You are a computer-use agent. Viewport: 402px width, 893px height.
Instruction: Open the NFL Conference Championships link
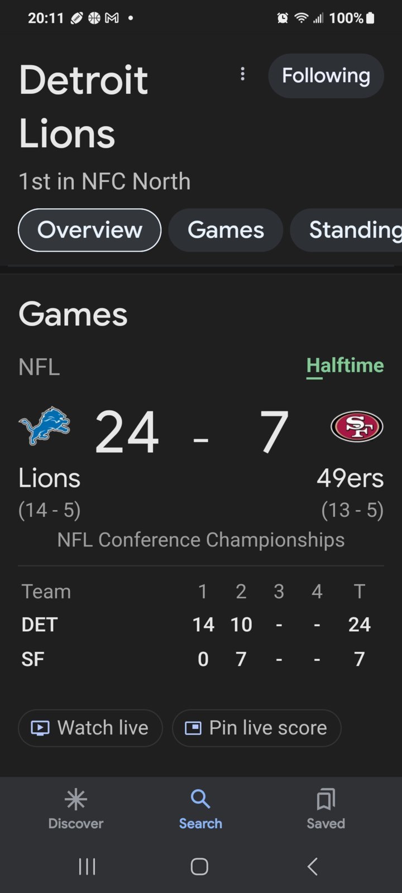click(201, 540)
